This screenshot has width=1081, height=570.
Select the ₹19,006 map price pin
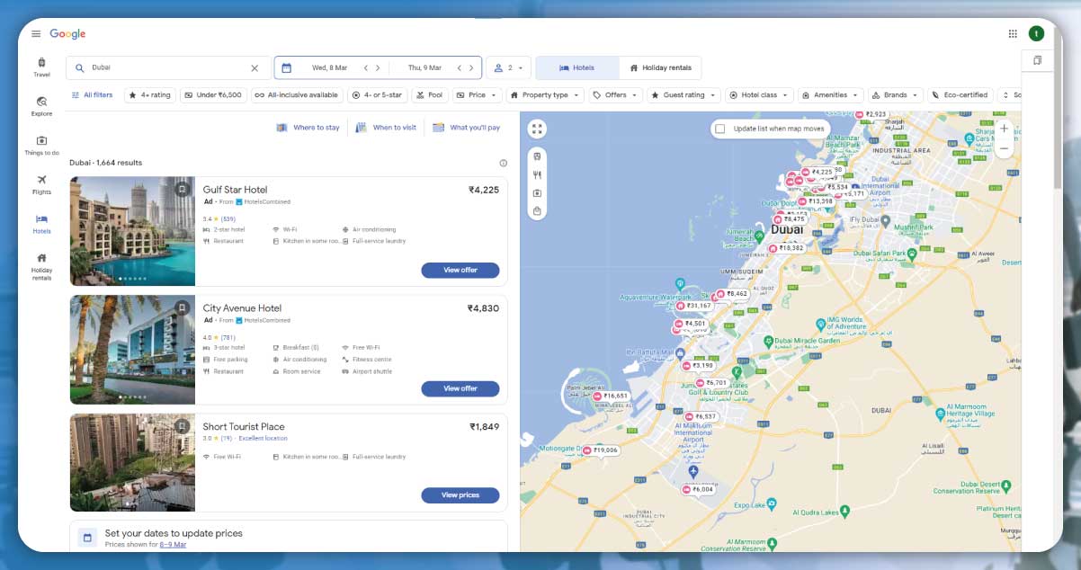pos(601,450)
